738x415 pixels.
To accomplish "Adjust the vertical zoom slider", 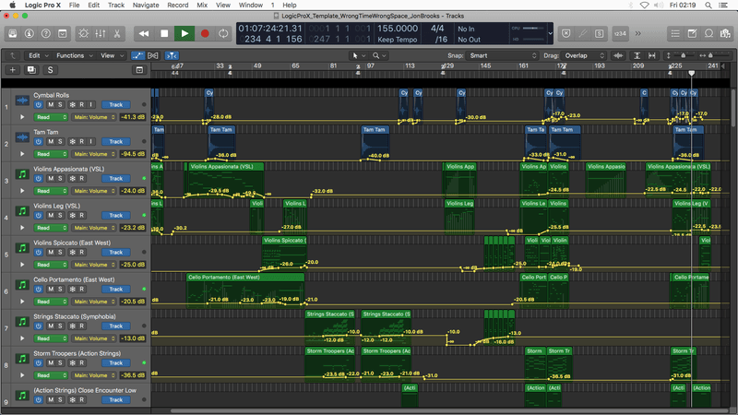I will (682, 55).
